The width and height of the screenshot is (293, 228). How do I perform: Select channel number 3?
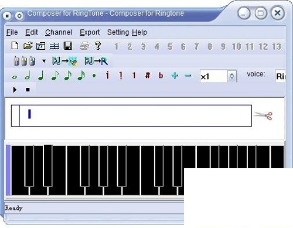point(143,46)
